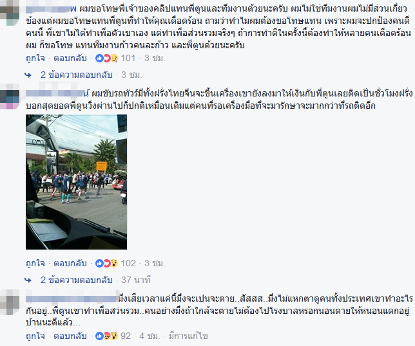The width and height of the screenshot is (415, 346).
Task: Reply to the third comment with ตอบกลับ
Action: [70, 336]
